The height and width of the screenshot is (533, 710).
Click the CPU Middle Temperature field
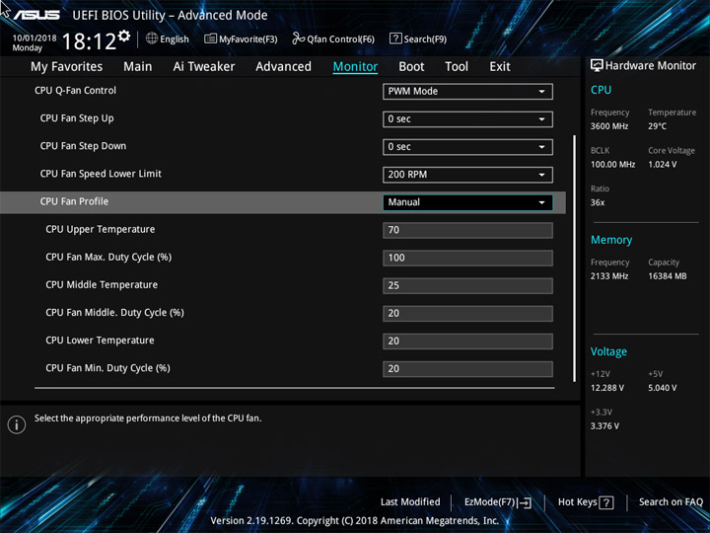tap(467, 285)
